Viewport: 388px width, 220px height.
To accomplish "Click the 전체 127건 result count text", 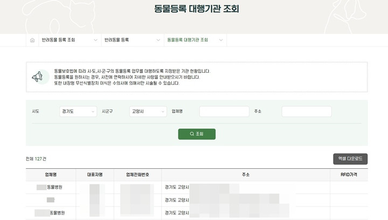I will [x=36, y=159].
